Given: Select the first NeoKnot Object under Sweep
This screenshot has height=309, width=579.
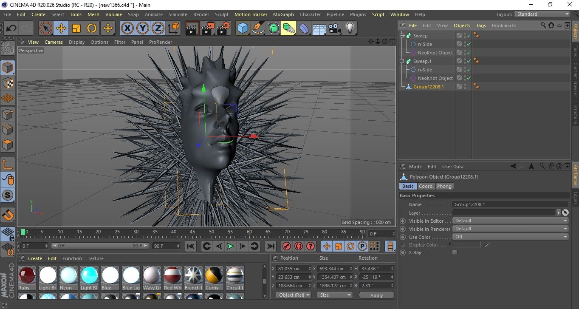Looking at the screenshot, I should [x=435, y=53].
